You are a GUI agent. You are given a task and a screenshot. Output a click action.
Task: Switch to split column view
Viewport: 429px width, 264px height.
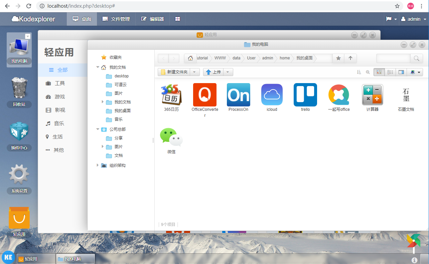pos(401,72)
